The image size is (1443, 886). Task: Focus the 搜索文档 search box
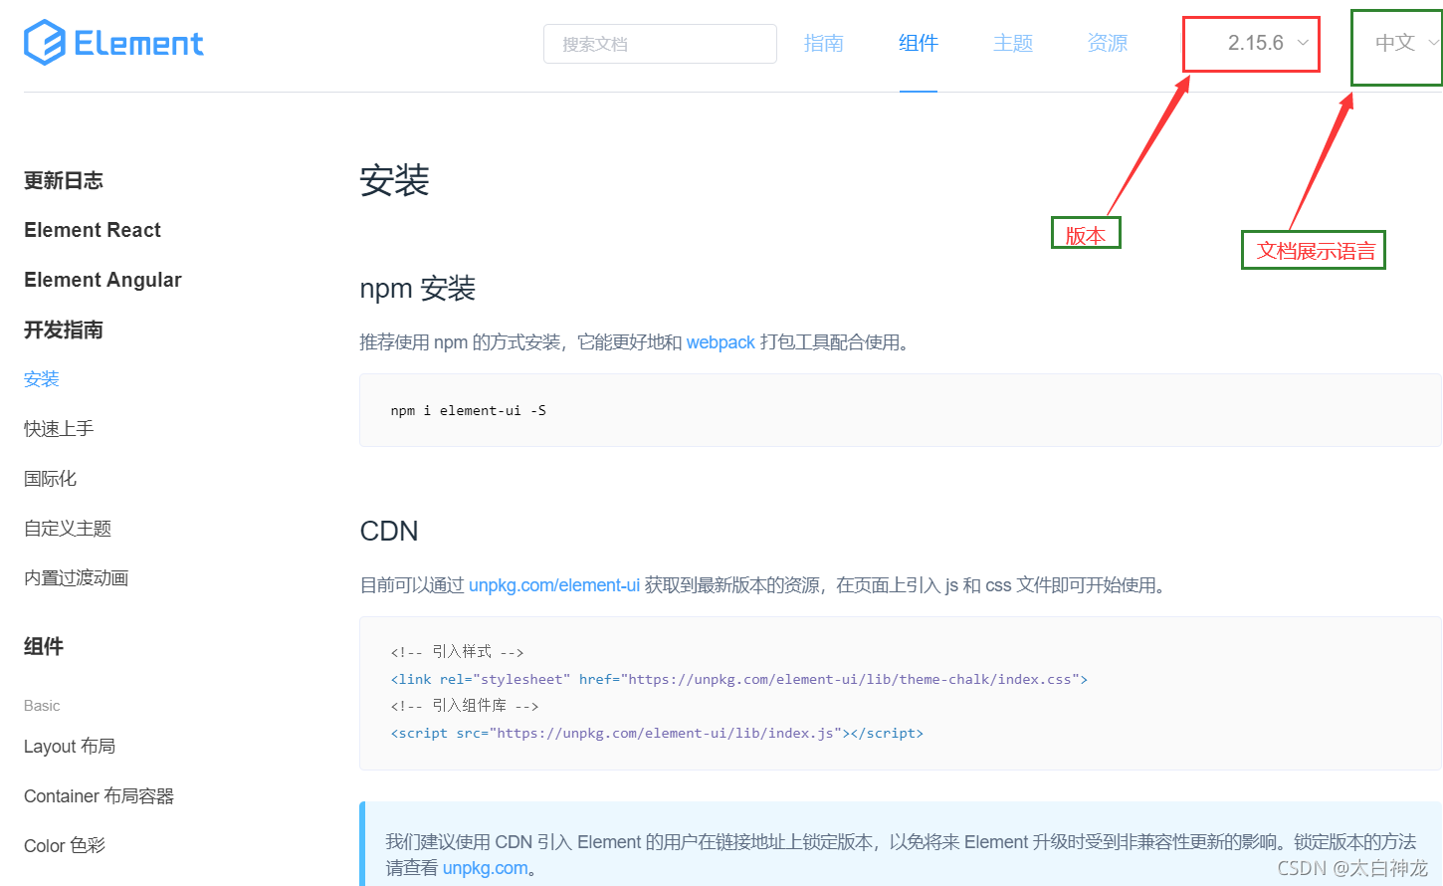point(660,44)
